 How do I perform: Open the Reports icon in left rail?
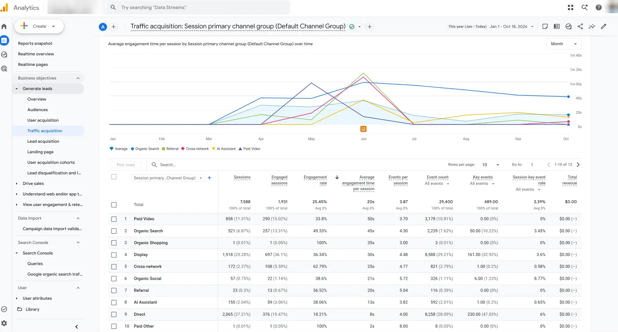[x=4, y=40]
